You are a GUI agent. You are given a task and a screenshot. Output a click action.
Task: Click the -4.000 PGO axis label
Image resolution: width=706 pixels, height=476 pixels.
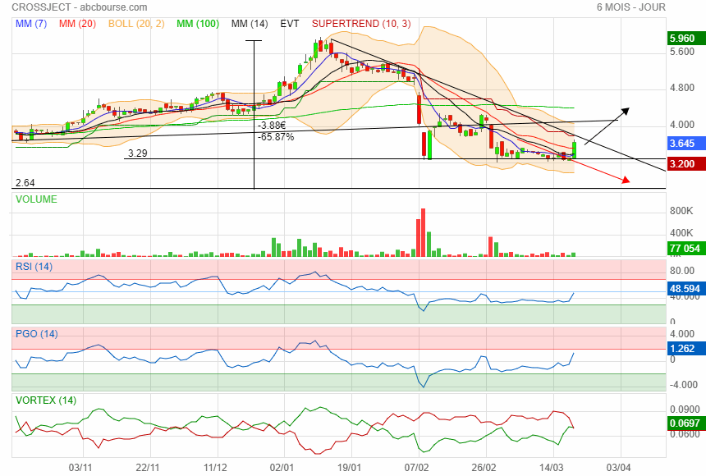(684, 385)
